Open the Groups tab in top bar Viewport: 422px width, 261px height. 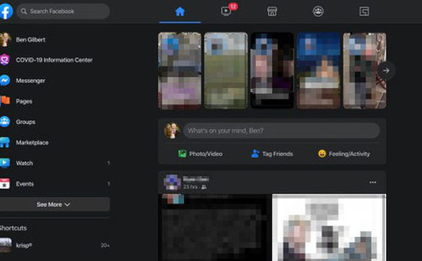(318, 11)
